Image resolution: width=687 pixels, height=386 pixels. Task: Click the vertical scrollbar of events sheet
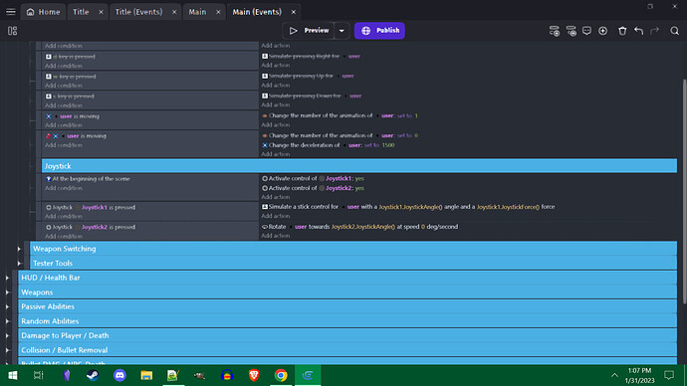point(684,192)
